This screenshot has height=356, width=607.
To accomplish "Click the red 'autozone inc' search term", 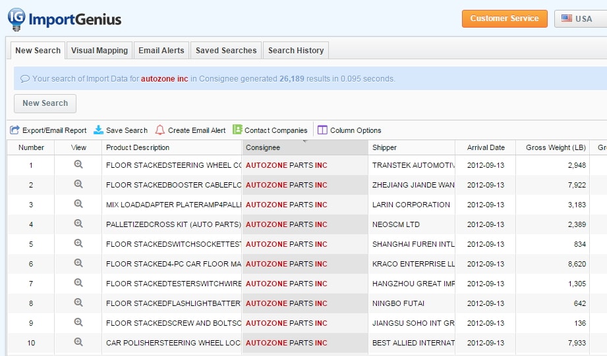I will 165,78.
